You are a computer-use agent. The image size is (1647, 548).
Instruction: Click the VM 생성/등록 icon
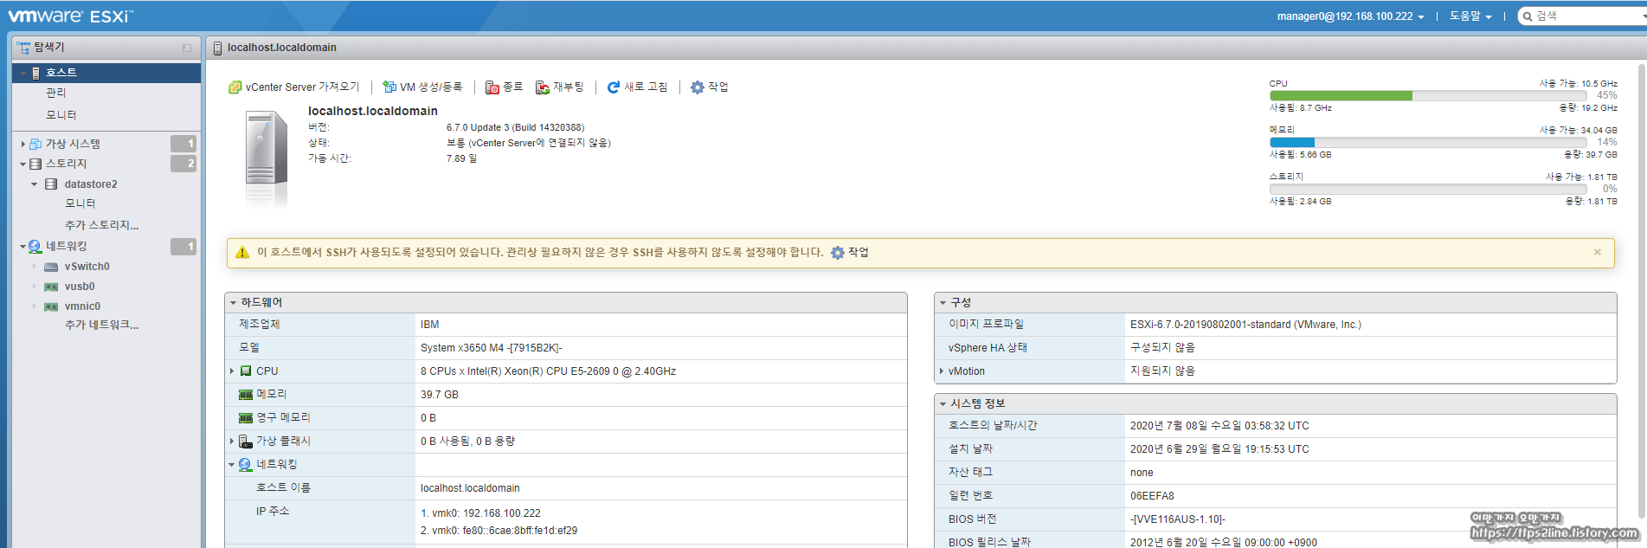389,87
